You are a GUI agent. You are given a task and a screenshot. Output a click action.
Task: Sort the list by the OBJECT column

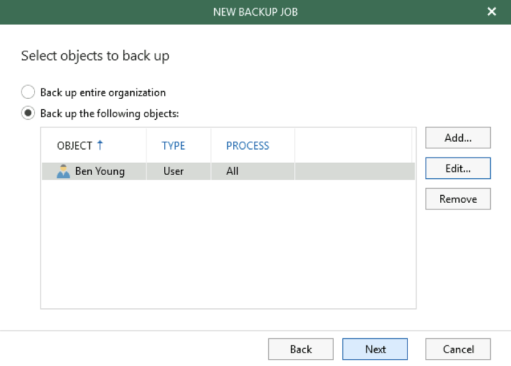[x=75, y=146]
